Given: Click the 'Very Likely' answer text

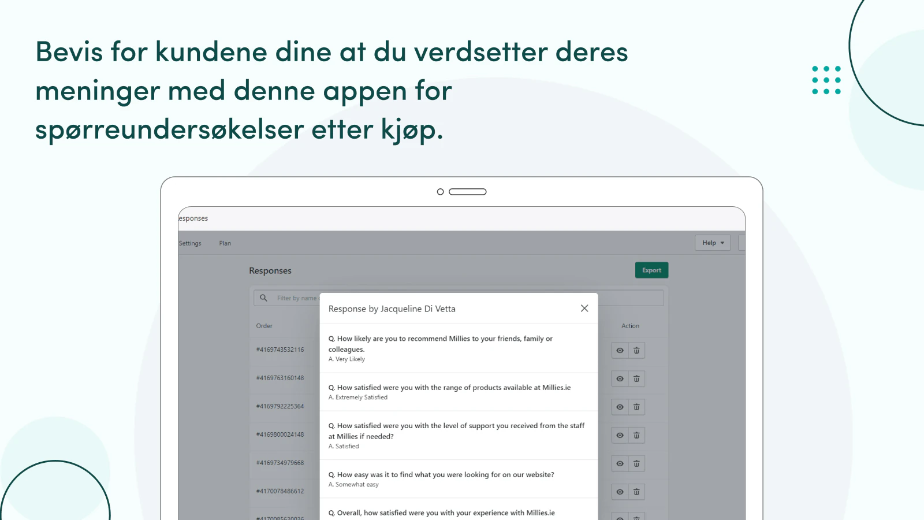Looking at the screenshot, I should (x=346, y=359).
